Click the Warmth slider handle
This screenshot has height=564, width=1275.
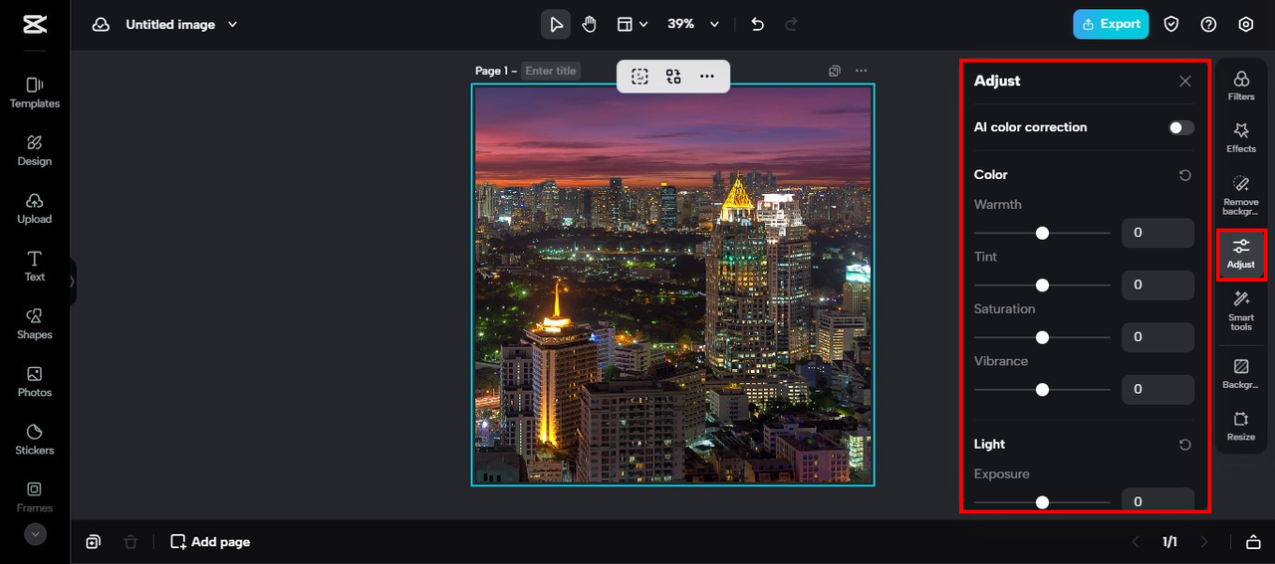(x=1042, y=233)
